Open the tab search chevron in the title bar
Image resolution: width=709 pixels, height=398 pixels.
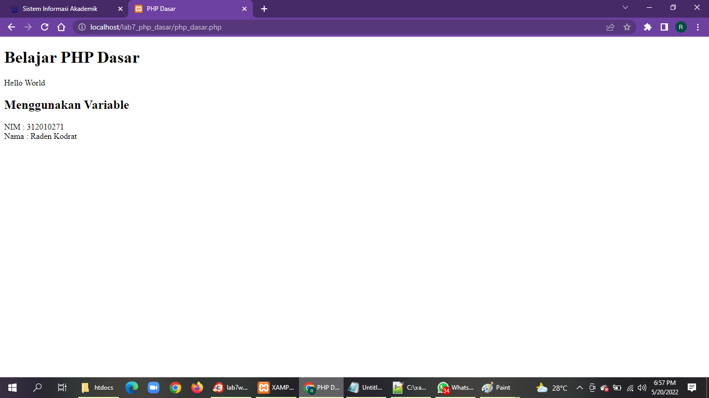coord(625,7)
